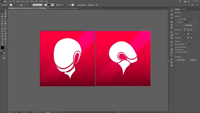Open the Variable Width Profile dropdown (Uniform)

coord(43,5)
